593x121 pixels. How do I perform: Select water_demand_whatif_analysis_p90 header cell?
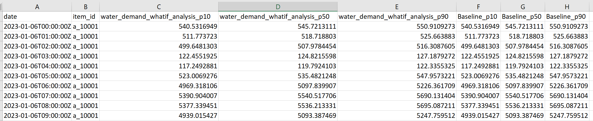(397, 16)
